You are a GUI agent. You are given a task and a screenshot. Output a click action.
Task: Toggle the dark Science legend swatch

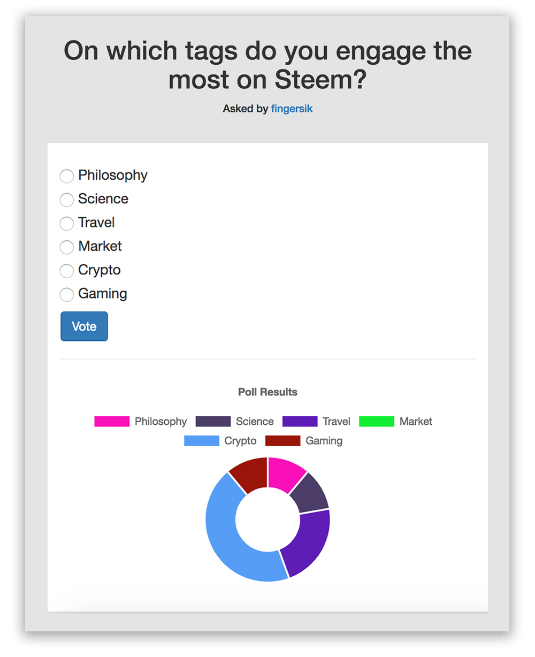213,422
